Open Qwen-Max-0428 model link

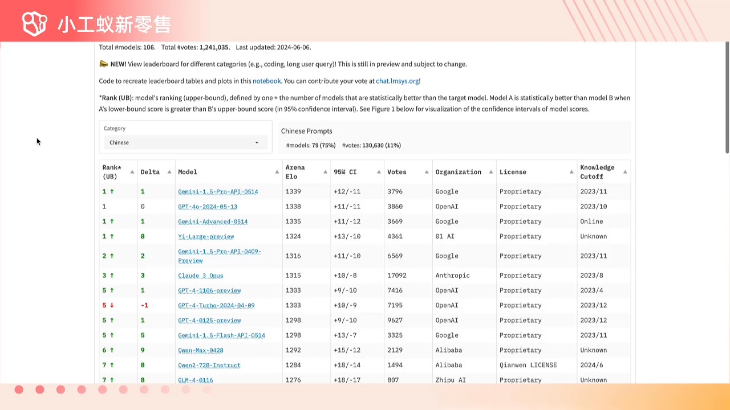tap(201, 350)
